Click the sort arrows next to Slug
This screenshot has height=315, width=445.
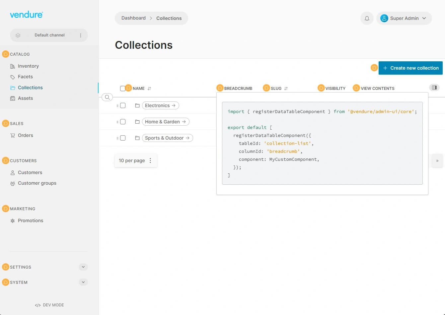[x=286, y=89]
